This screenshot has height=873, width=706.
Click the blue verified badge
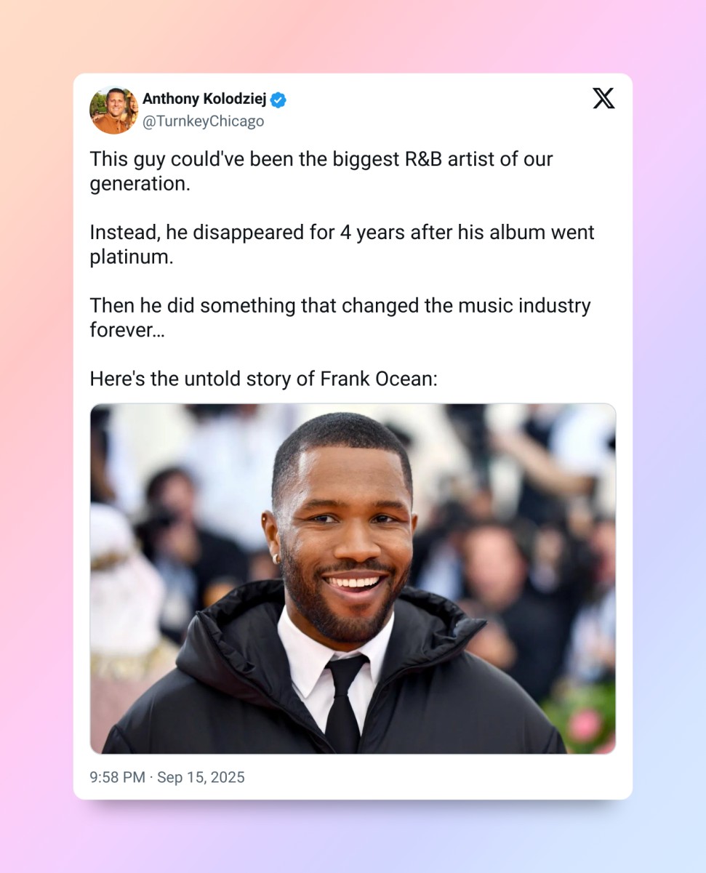click(278, 100)
